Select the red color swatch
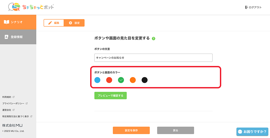The image size is (270, 138). tap(109, 80)
